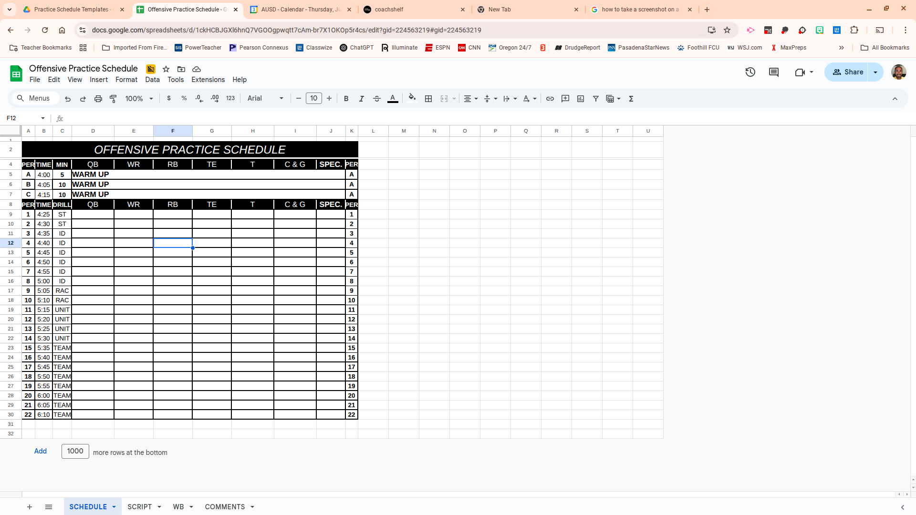
Task: Click Add more rows link
Action: click(41, 451)
